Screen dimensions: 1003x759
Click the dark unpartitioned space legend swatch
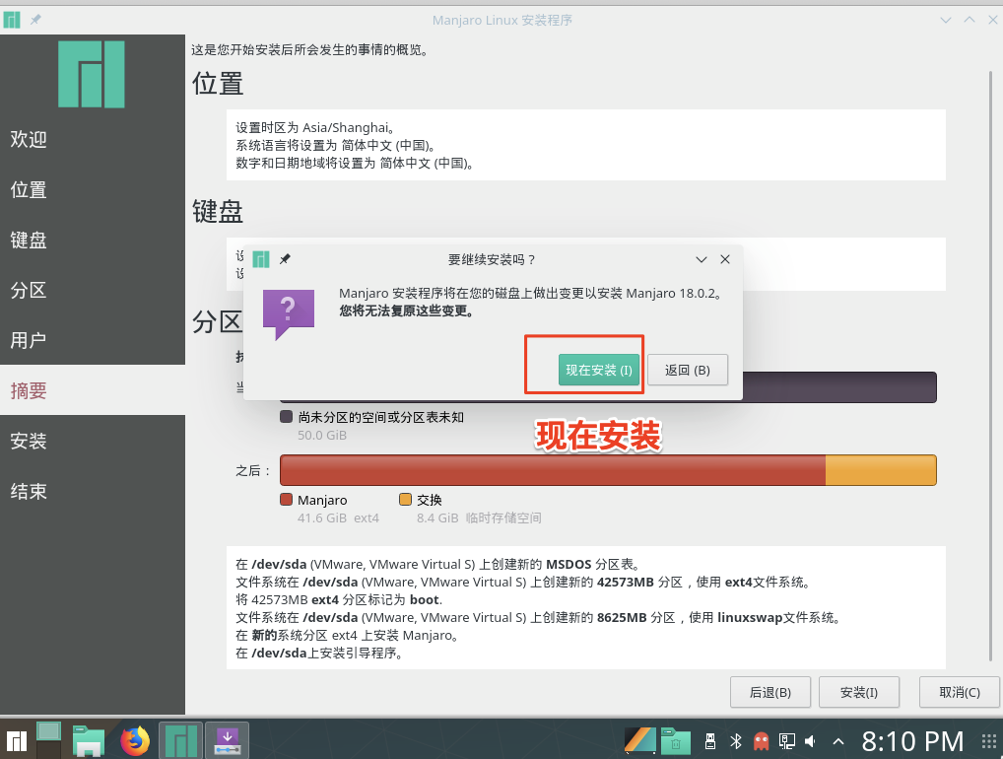(286, 417)
